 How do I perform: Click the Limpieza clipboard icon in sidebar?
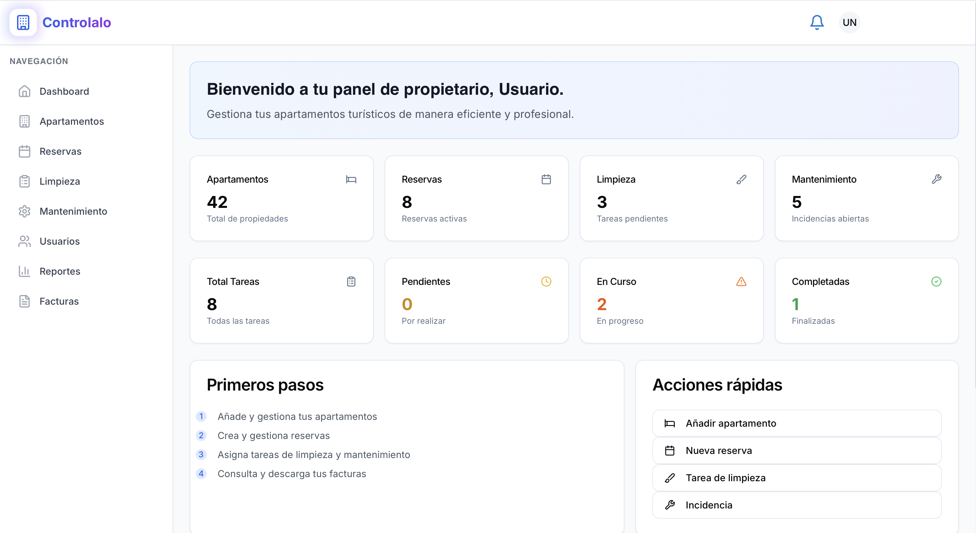[x=25, y=181]
